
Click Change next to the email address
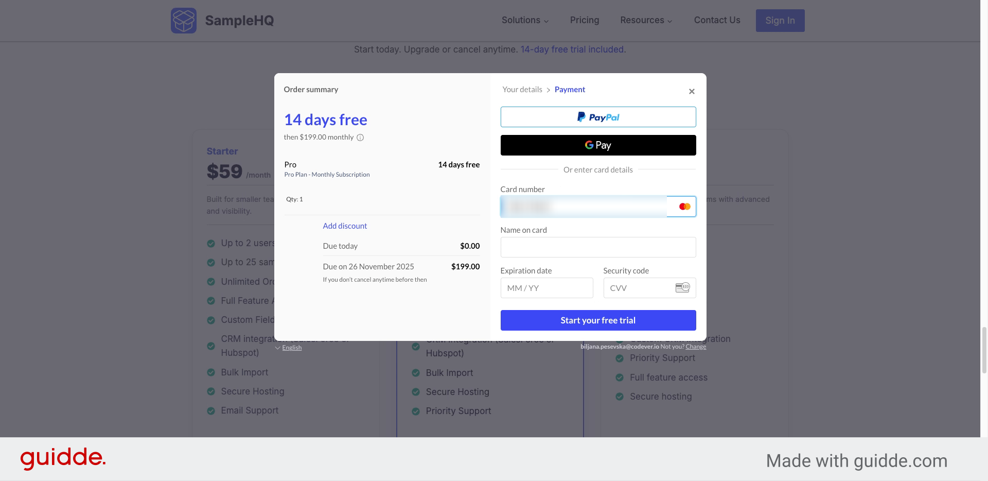(696, 346)
